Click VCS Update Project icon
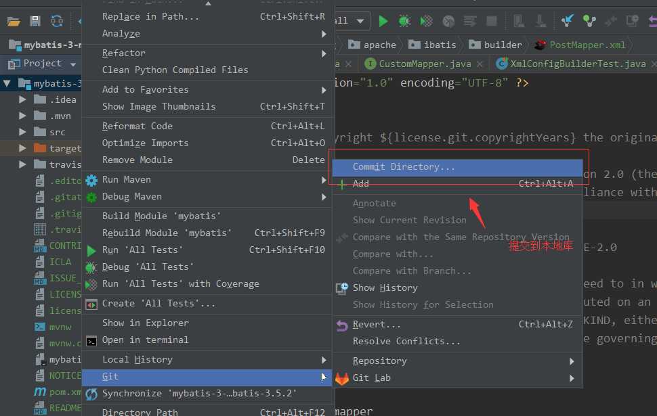The height and width of the screenshot is (416, 657). 568,20
